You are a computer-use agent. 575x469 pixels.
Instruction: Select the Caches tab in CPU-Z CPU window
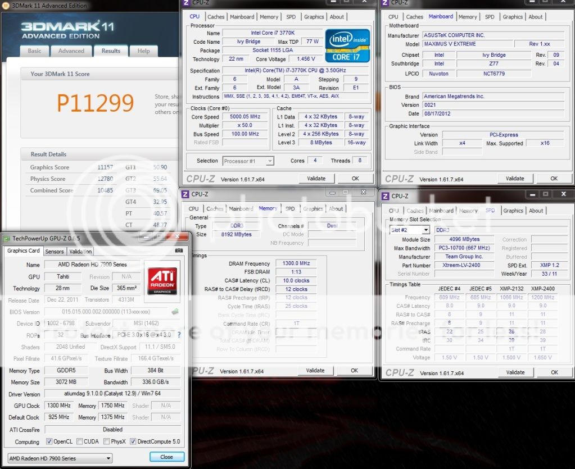216,17
